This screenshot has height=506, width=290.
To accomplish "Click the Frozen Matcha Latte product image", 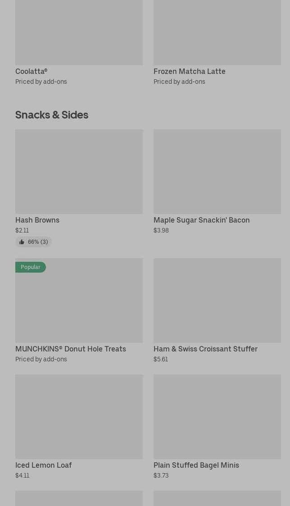I will (x=217, y=32).
